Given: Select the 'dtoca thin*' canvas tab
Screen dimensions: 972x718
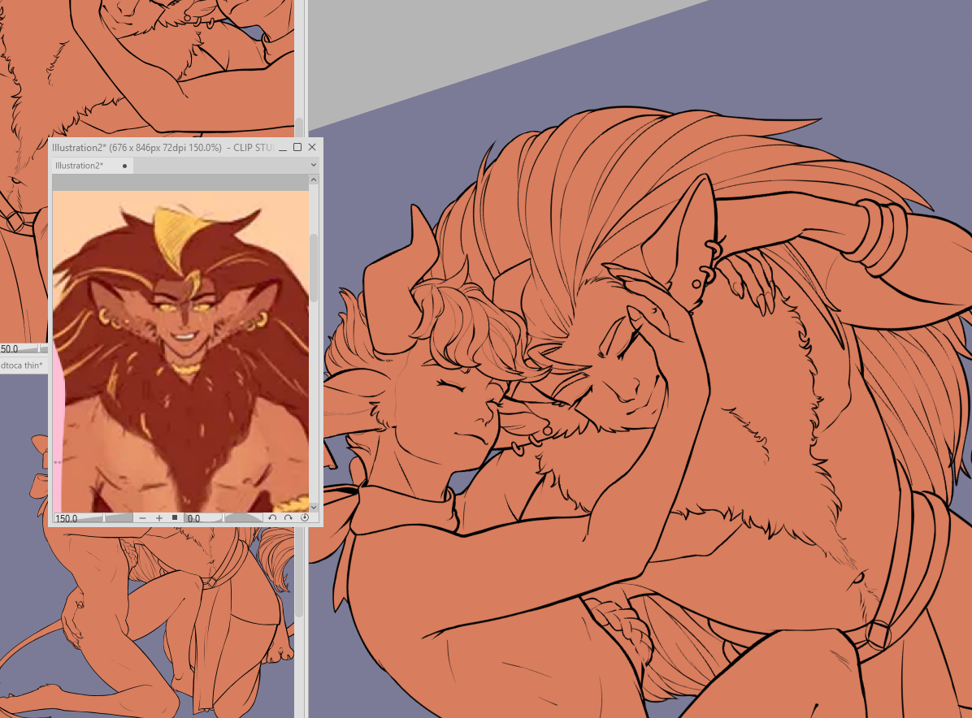Looking at the screenshot, I should tap(22, 365).
